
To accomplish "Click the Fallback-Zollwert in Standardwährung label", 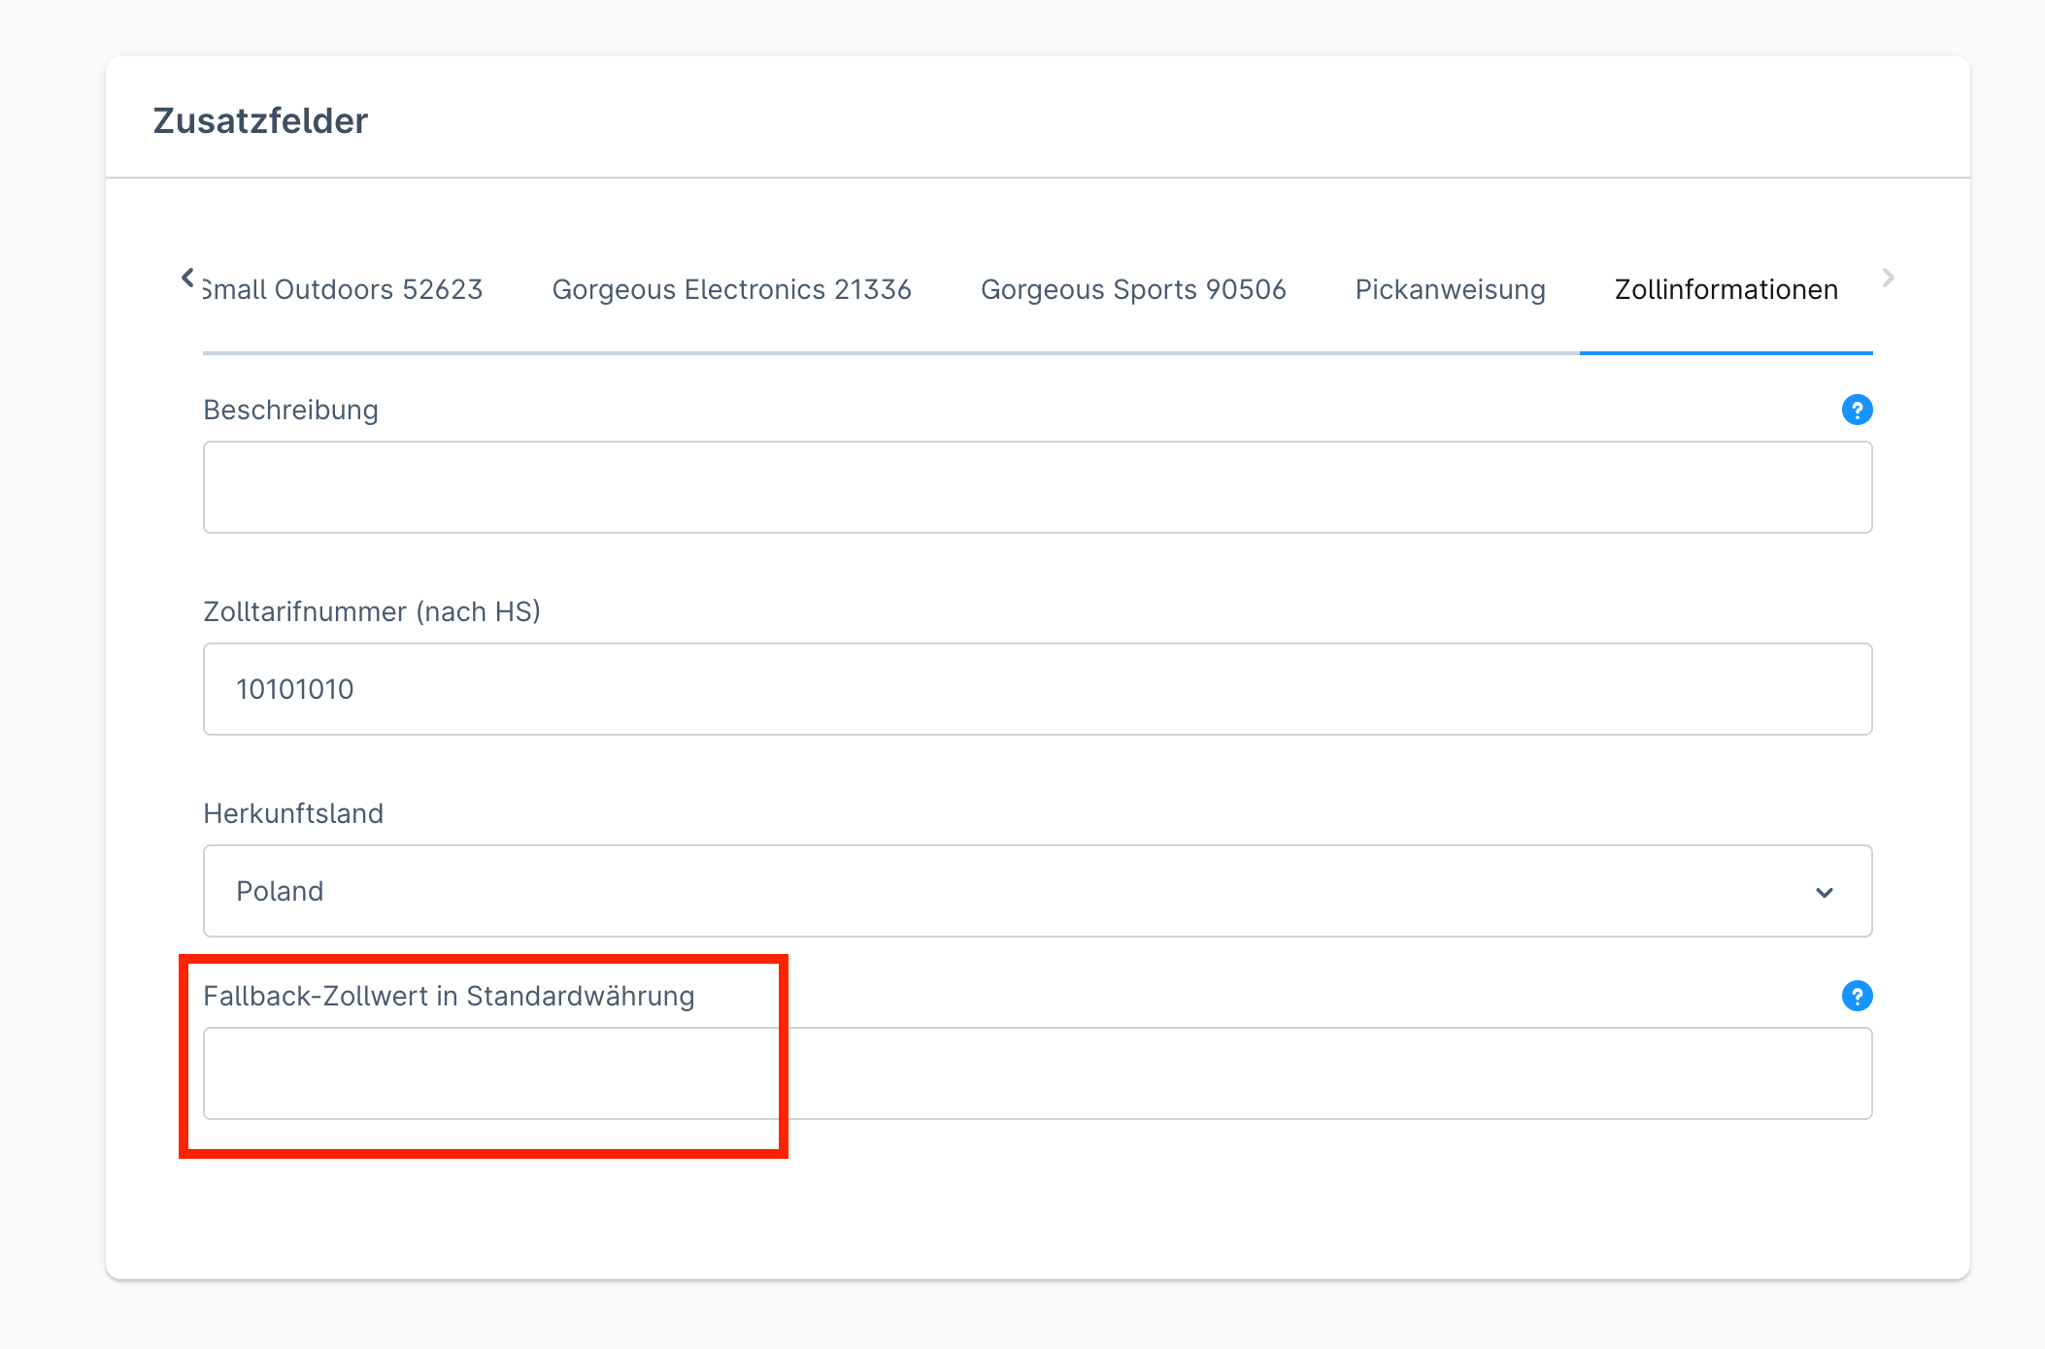I will point(449,996).
